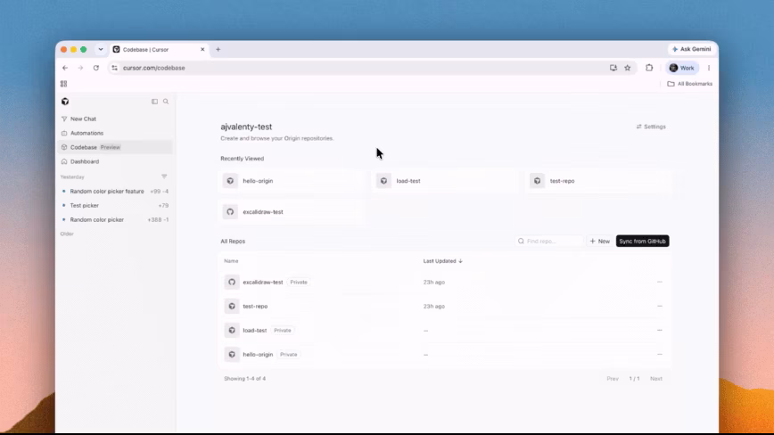Reload the cursor.com page
This screenshot has height=435, width=774.
point(96,68)
